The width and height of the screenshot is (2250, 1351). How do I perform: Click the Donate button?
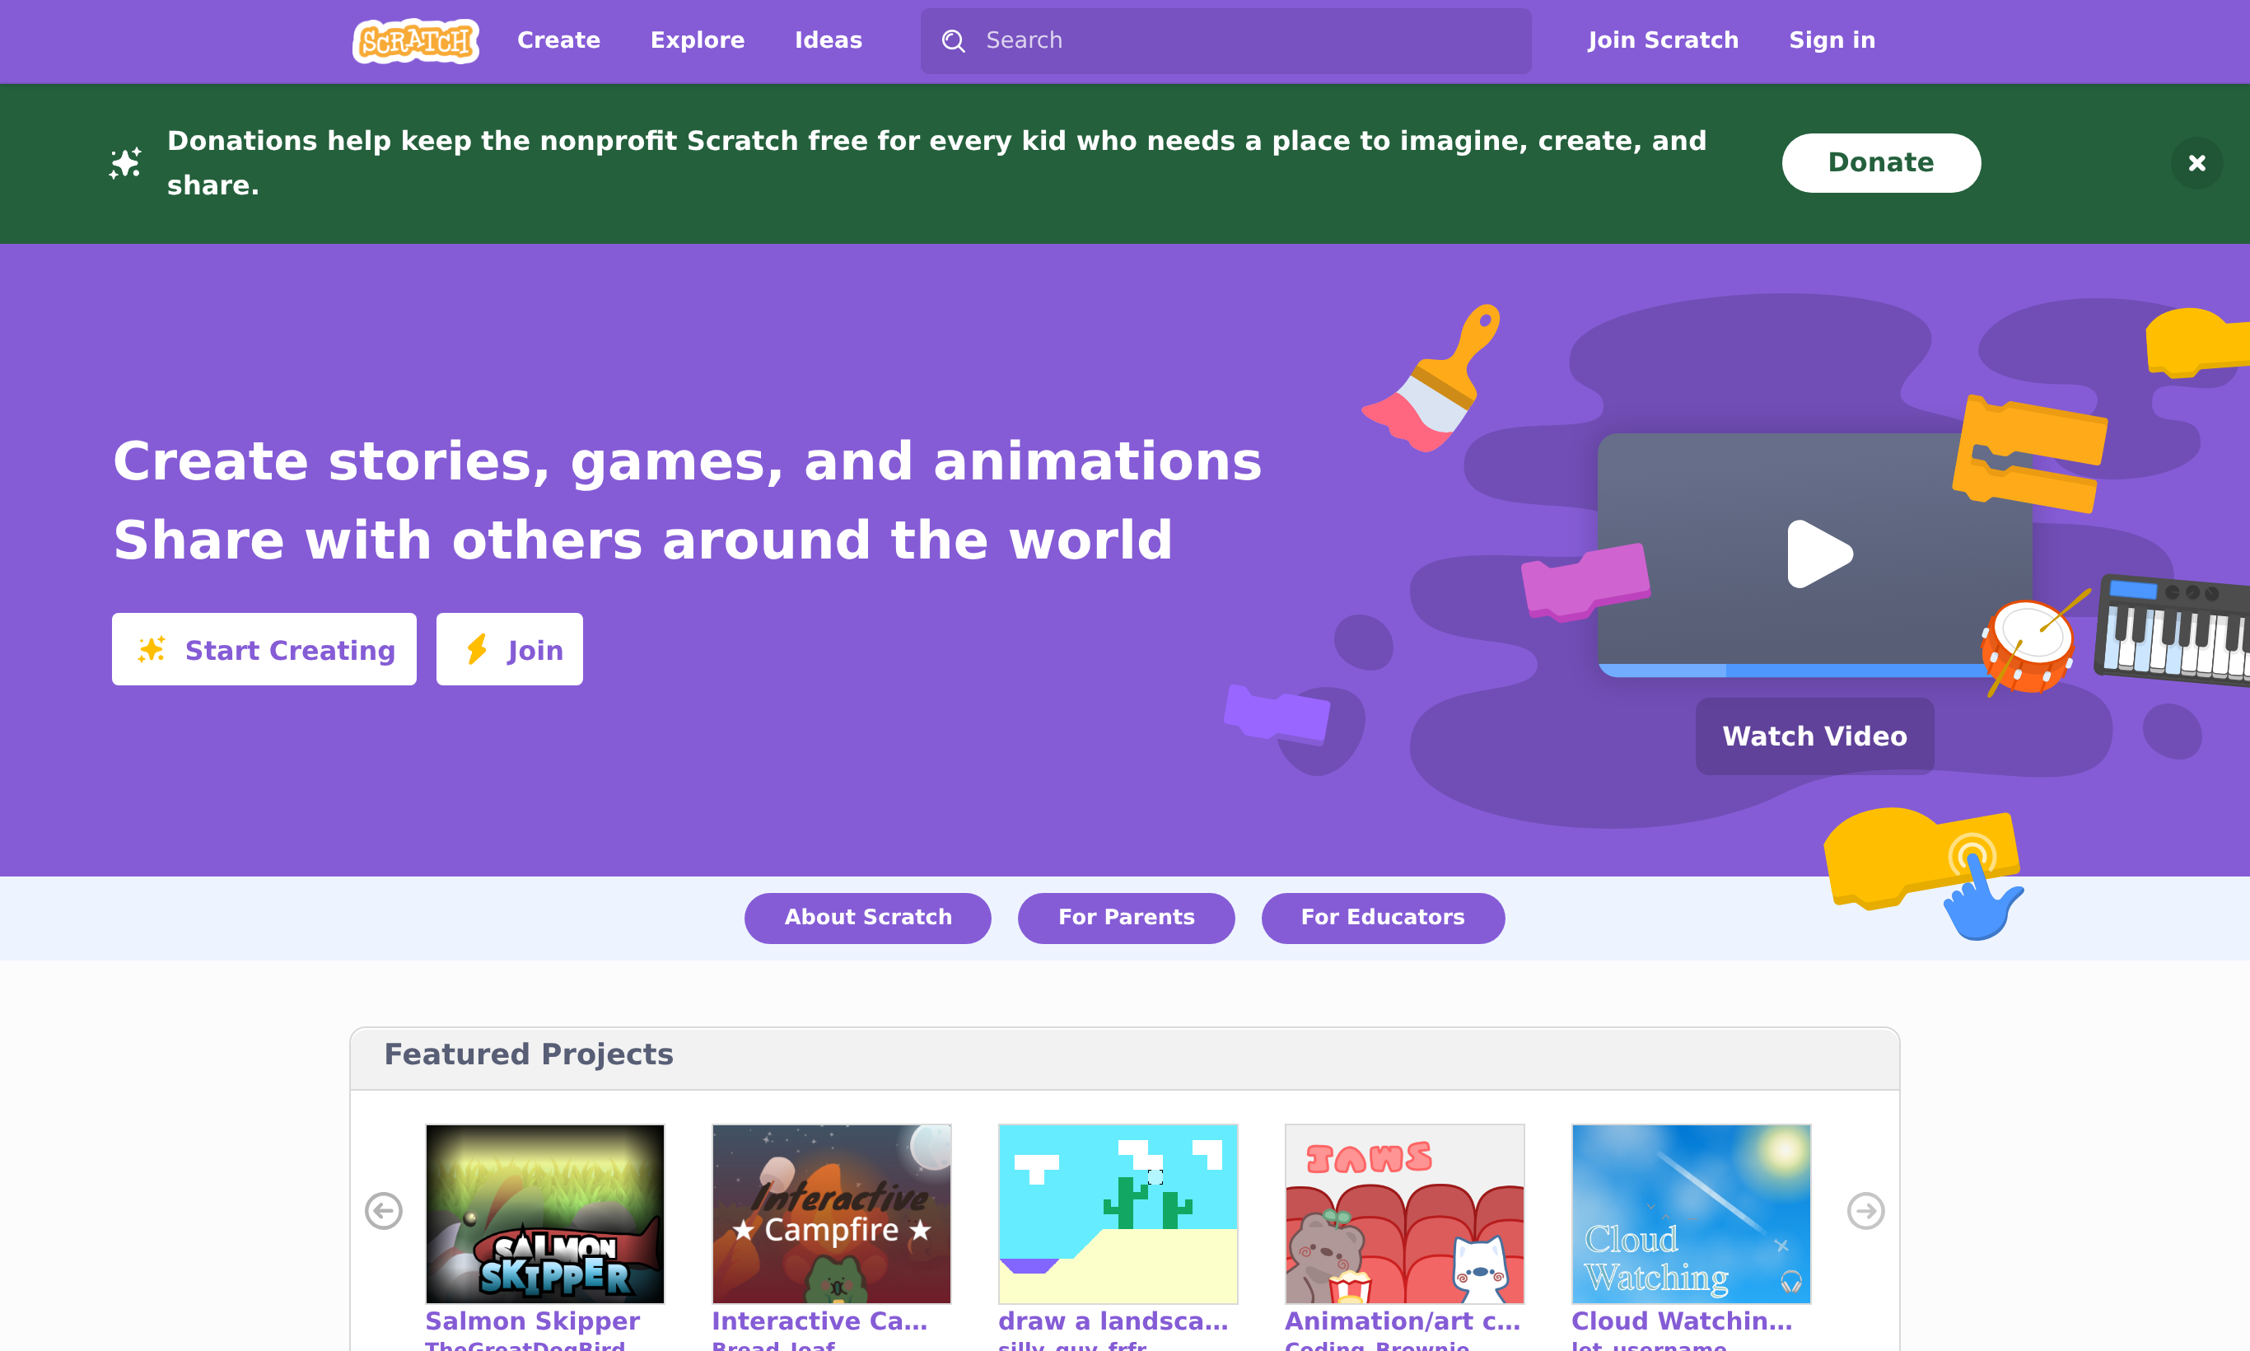click(x=1880, y=163)
